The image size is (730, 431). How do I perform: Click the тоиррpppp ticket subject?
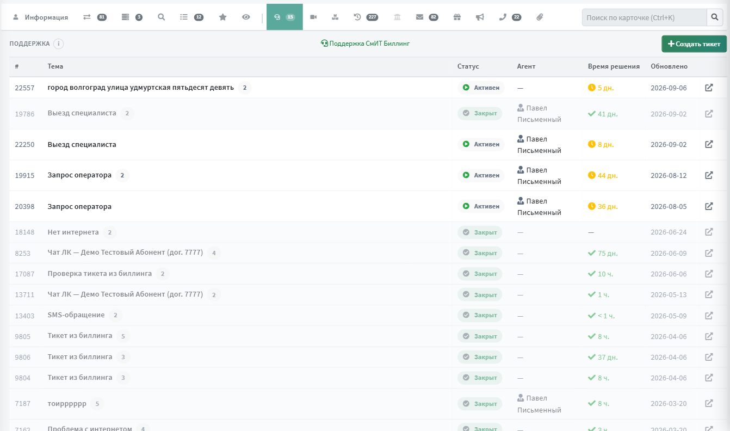tap(67, 404)
